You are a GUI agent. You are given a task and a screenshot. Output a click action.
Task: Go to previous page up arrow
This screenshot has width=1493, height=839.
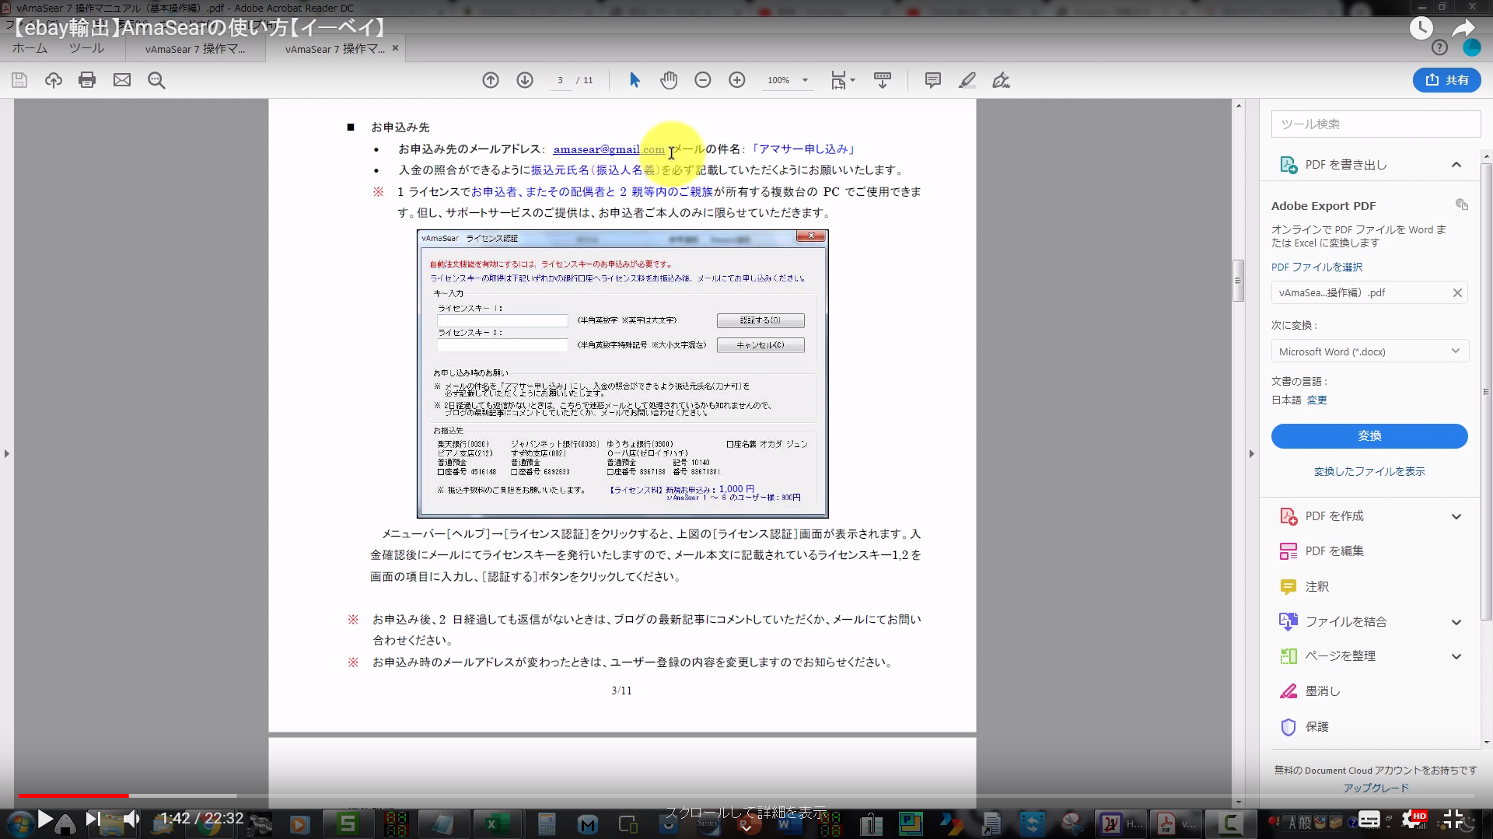tap(491, 80)
